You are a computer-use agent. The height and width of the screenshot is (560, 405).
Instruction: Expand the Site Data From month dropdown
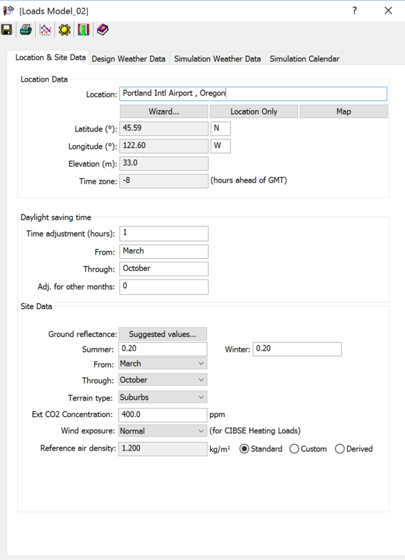[163, 363]
